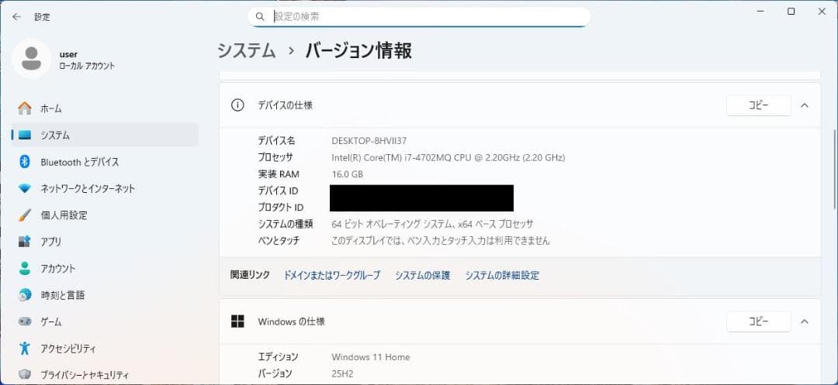Screen dimensions: 838x385
Task: Open アカウント settings
Action: point(105,269)
